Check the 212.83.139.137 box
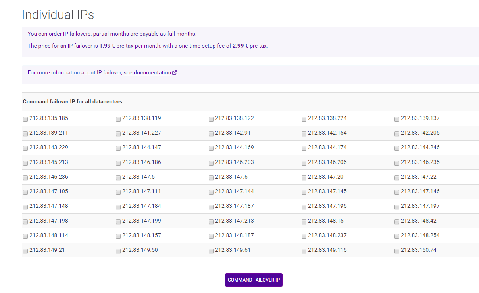The image size is (479, 293). coord(397,119)
